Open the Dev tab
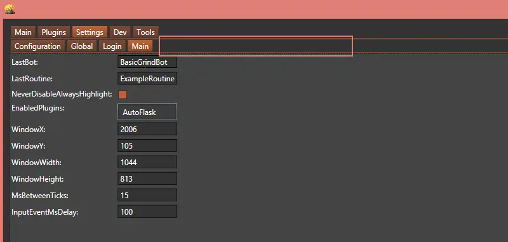Screen dimensions: 508x242 (120, 32)
